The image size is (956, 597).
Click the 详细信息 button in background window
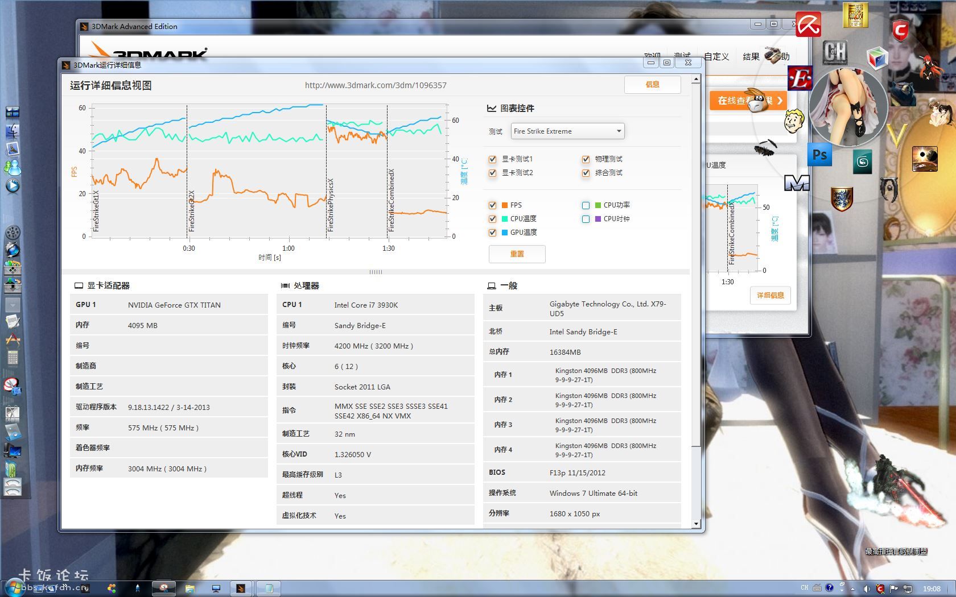pyautogui.click(x=770, y=295)
